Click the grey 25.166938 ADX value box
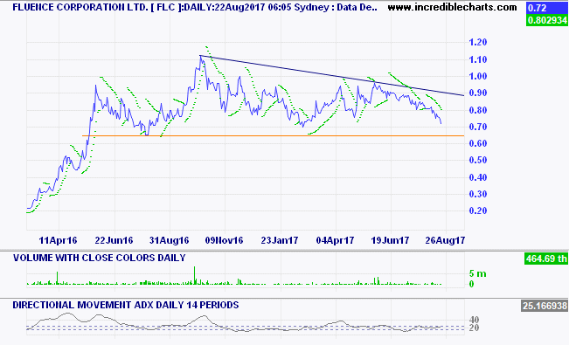Image resolution: width=569 pixels, height=345 pixels. 545,306
